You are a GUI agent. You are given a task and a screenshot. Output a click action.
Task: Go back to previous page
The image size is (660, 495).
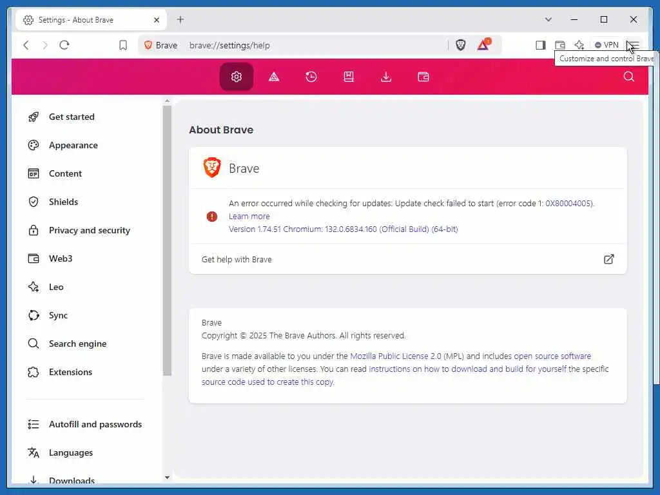[x=26, y=45]
